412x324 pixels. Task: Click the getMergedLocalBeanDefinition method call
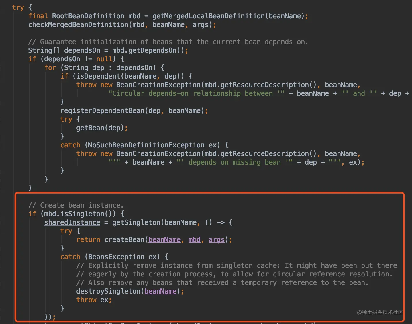pyautogui.click(x=209, y=16)
